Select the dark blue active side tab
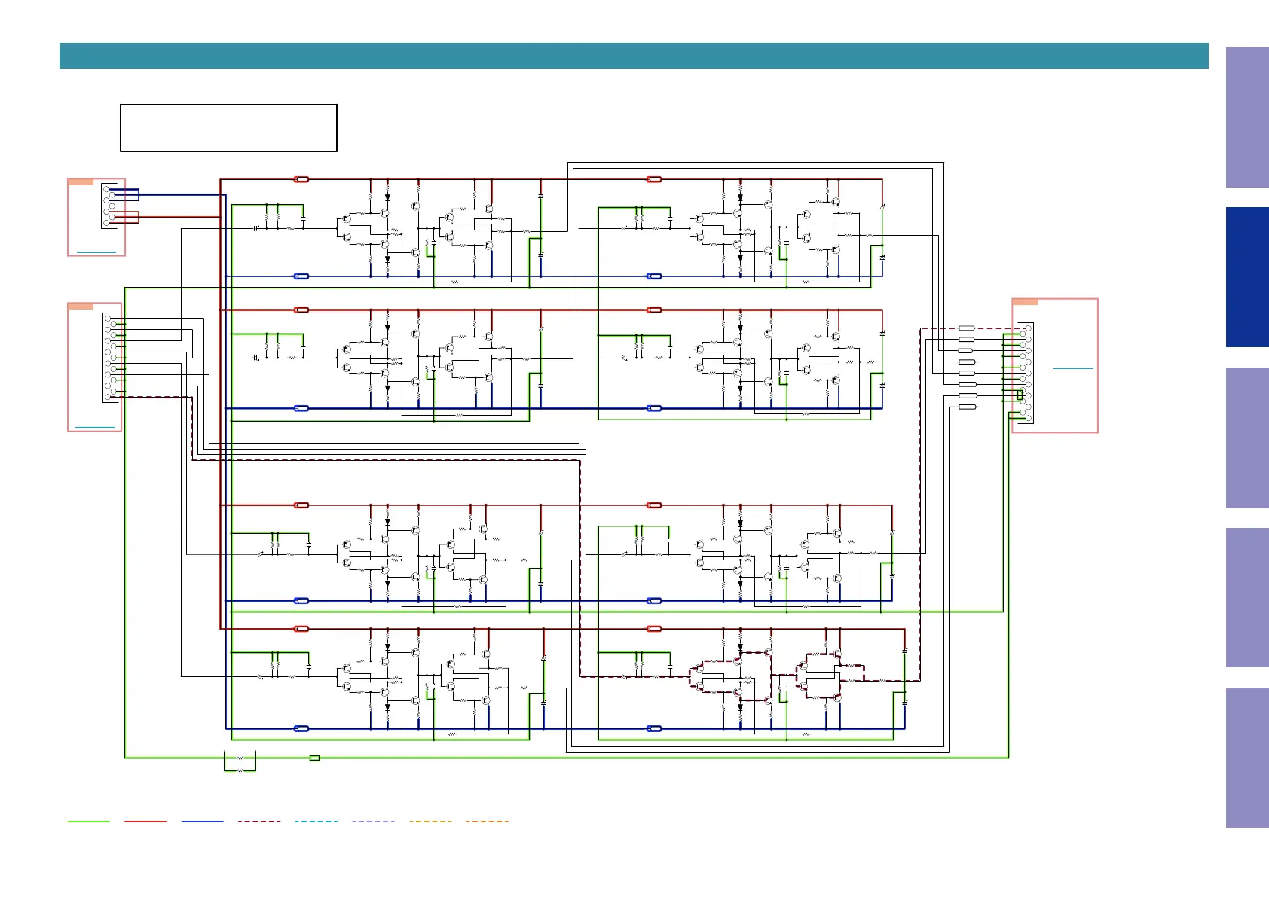 [1246, 277]
